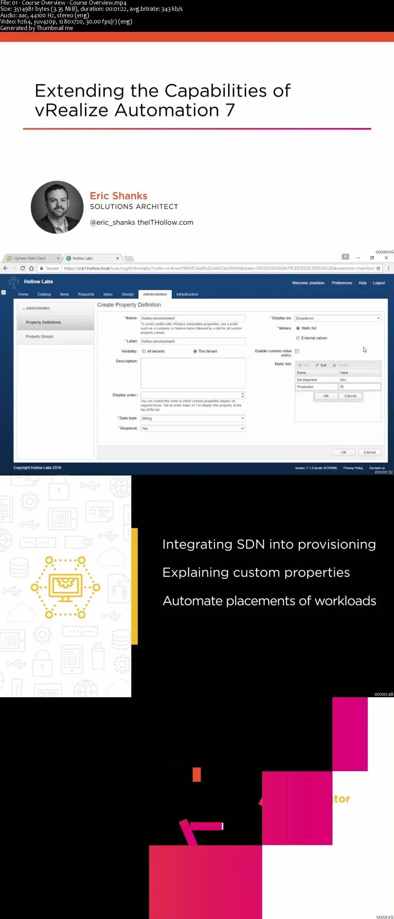Click the browser home icon
This screenshot has width=394, height=919.
[31, 268]
